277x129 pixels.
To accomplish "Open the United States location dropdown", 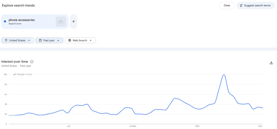I will 18,40.
